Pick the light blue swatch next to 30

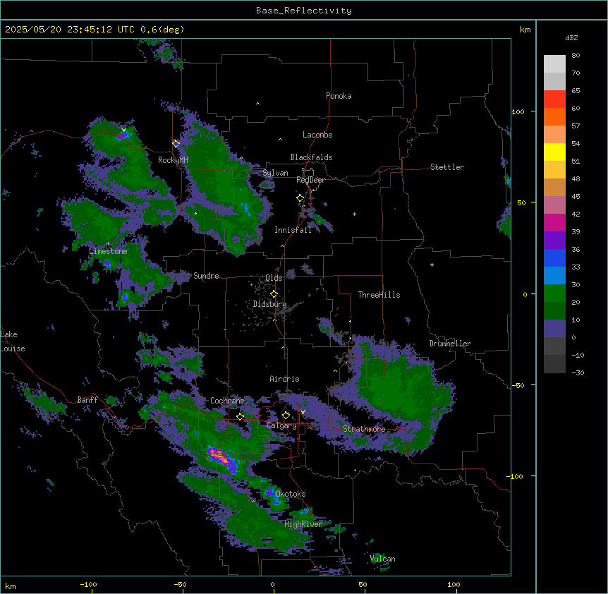click(554, 275)
